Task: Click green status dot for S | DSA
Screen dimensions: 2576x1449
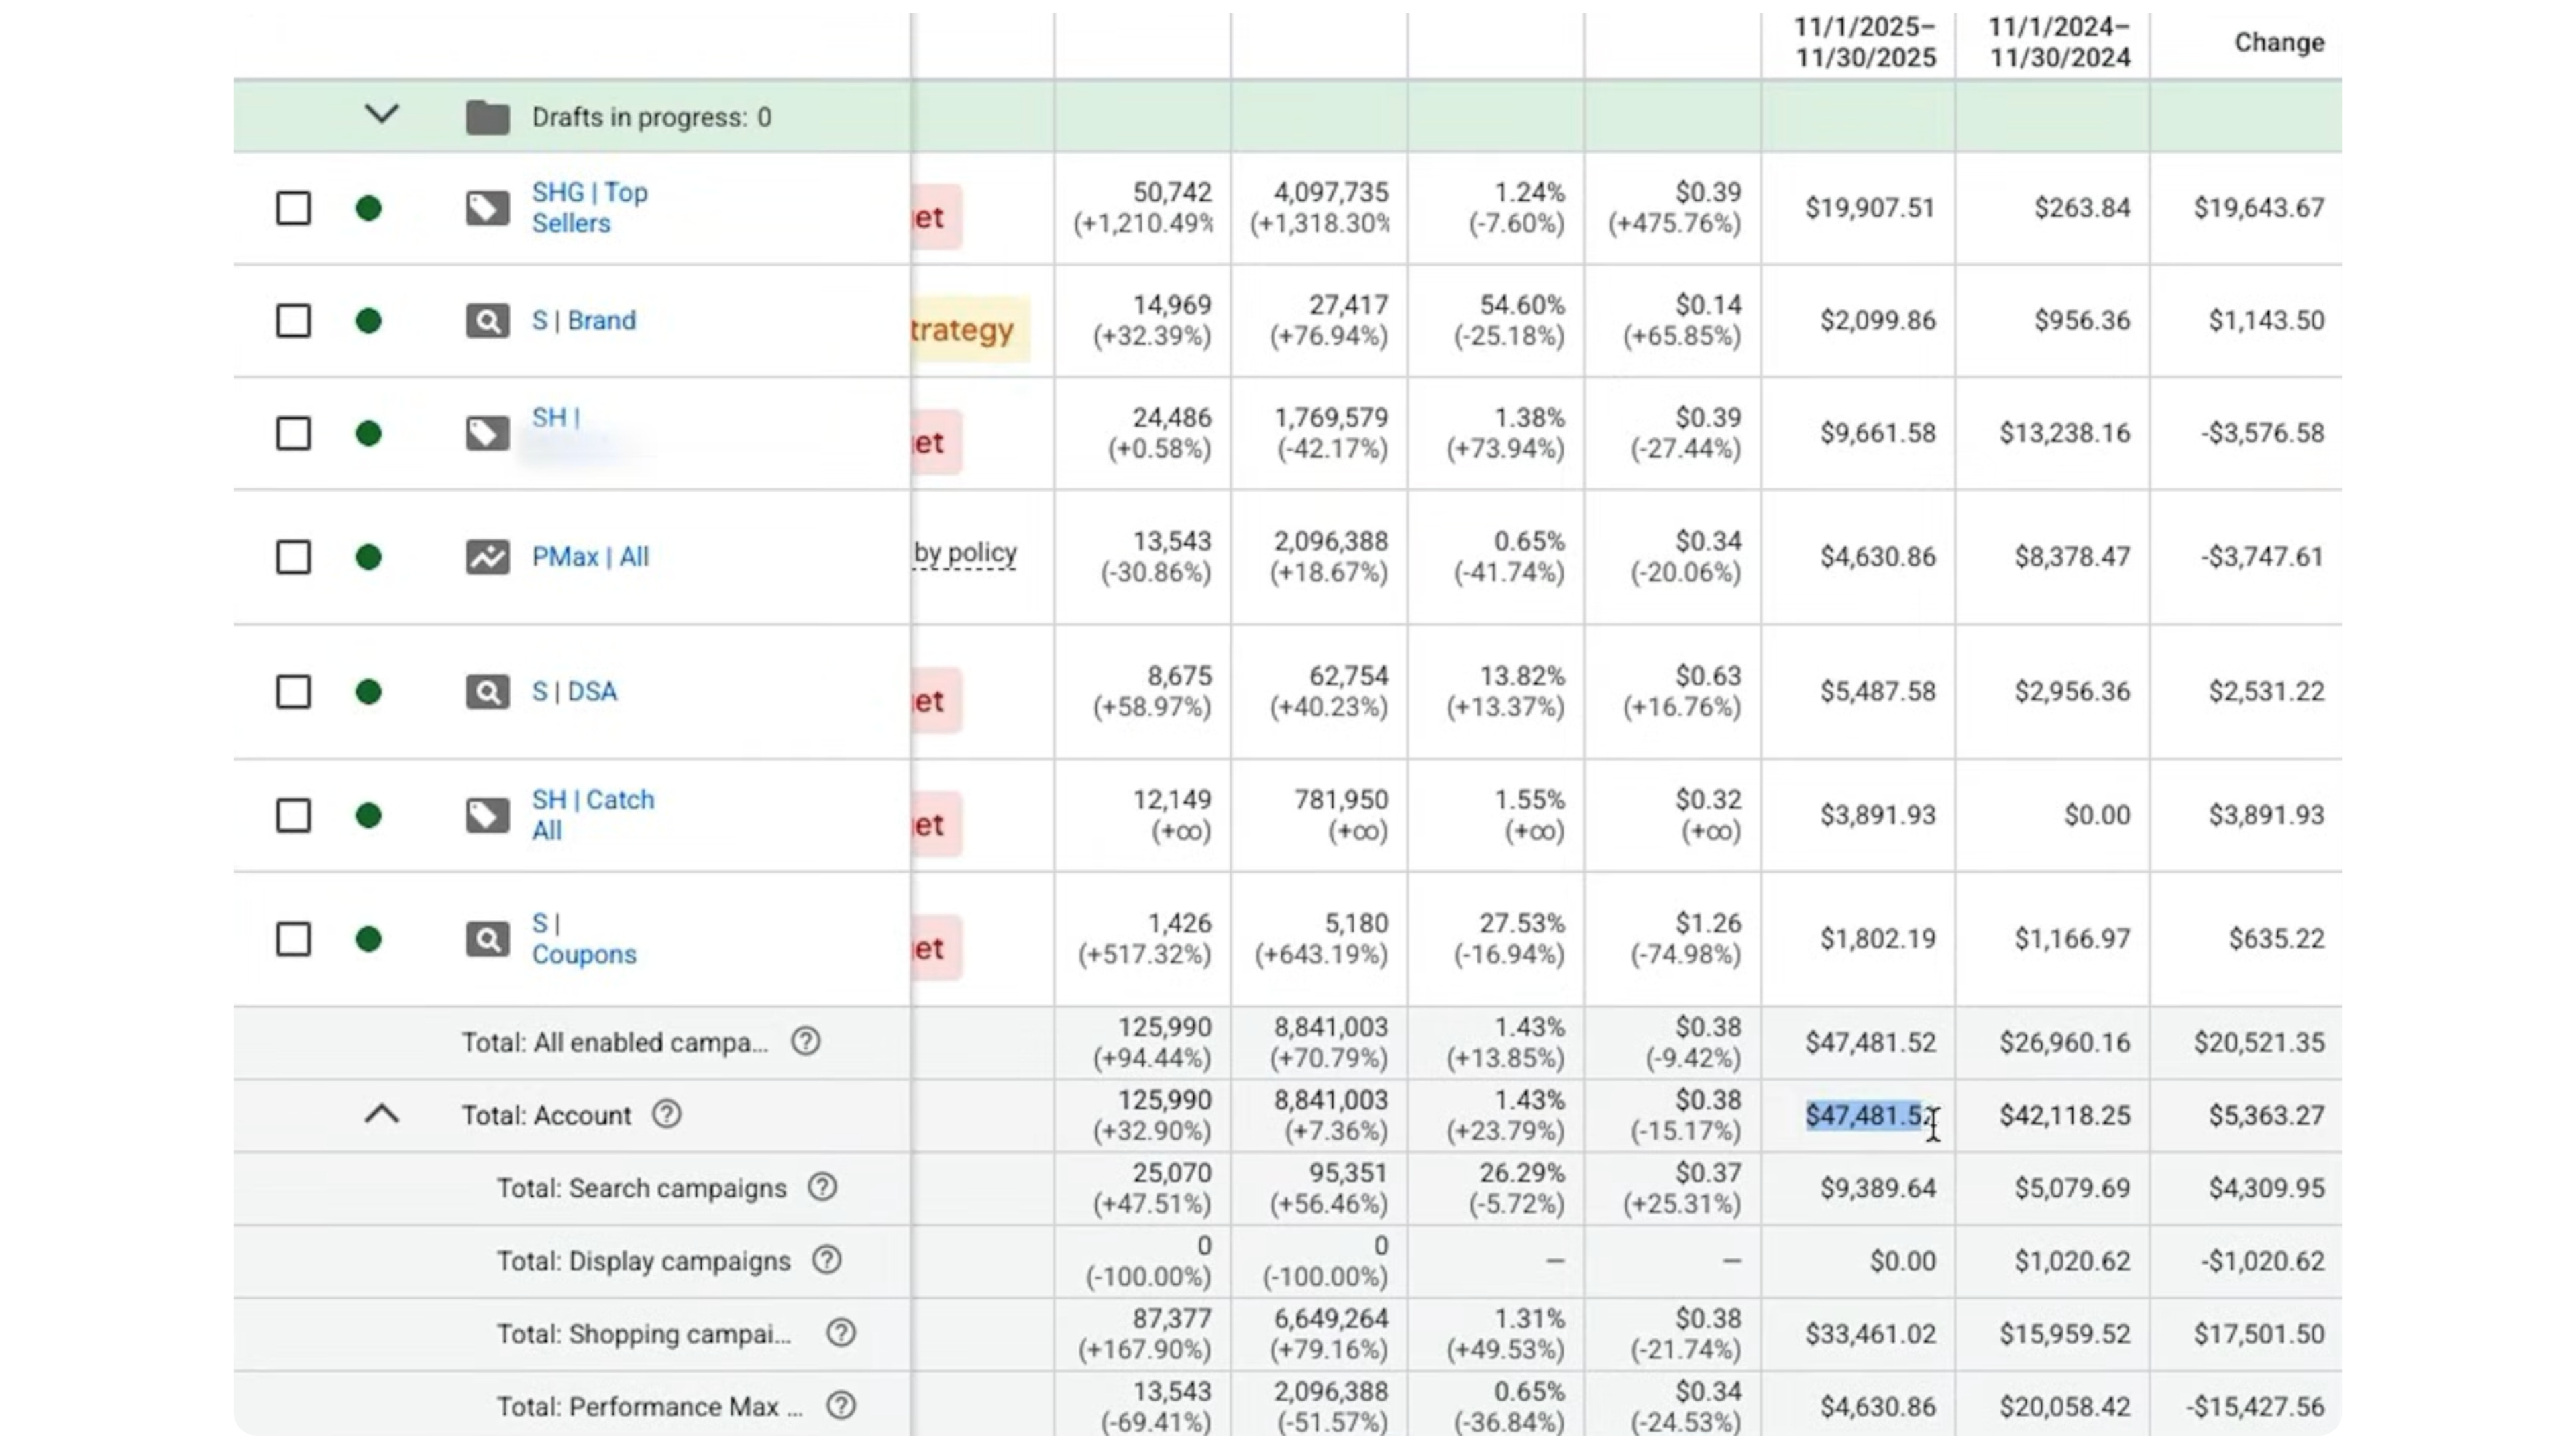Action: click(x=369, y=692)
